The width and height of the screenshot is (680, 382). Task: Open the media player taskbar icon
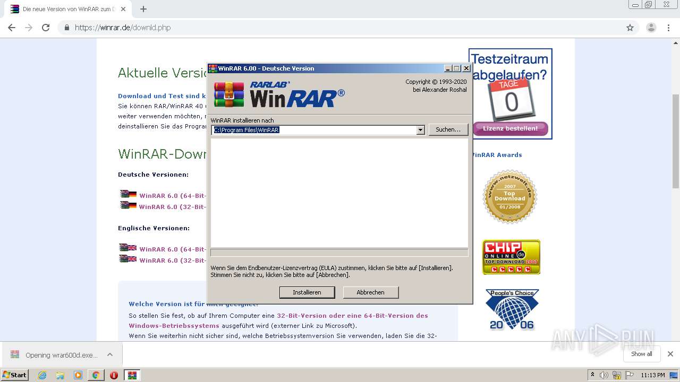(78, 375)
